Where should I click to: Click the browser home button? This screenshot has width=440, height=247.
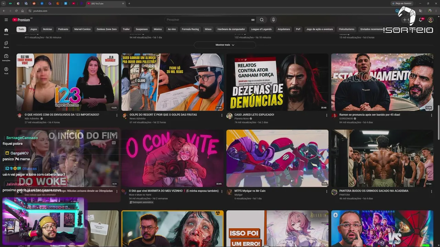[x=23, y=11]
